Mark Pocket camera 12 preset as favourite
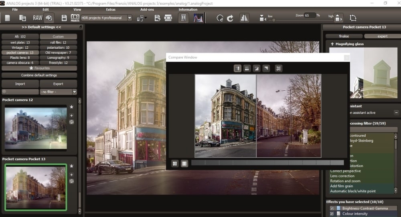 (71, 107)
